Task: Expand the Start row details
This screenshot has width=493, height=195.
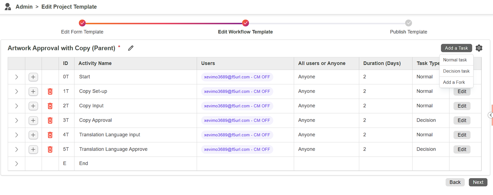Action: [17, 77]
